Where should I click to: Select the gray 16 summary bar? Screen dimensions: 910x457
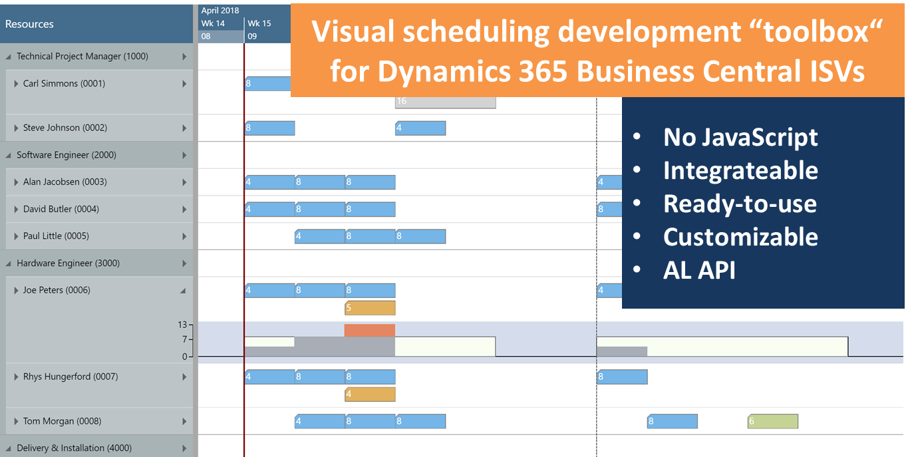click(x=444, y=101)
